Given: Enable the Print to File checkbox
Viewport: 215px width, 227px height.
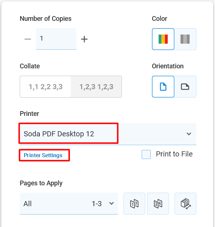Looking at the screenshot, I should [146, 154].
